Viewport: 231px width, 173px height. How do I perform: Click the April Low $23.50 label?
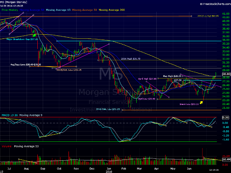point(147,99)
